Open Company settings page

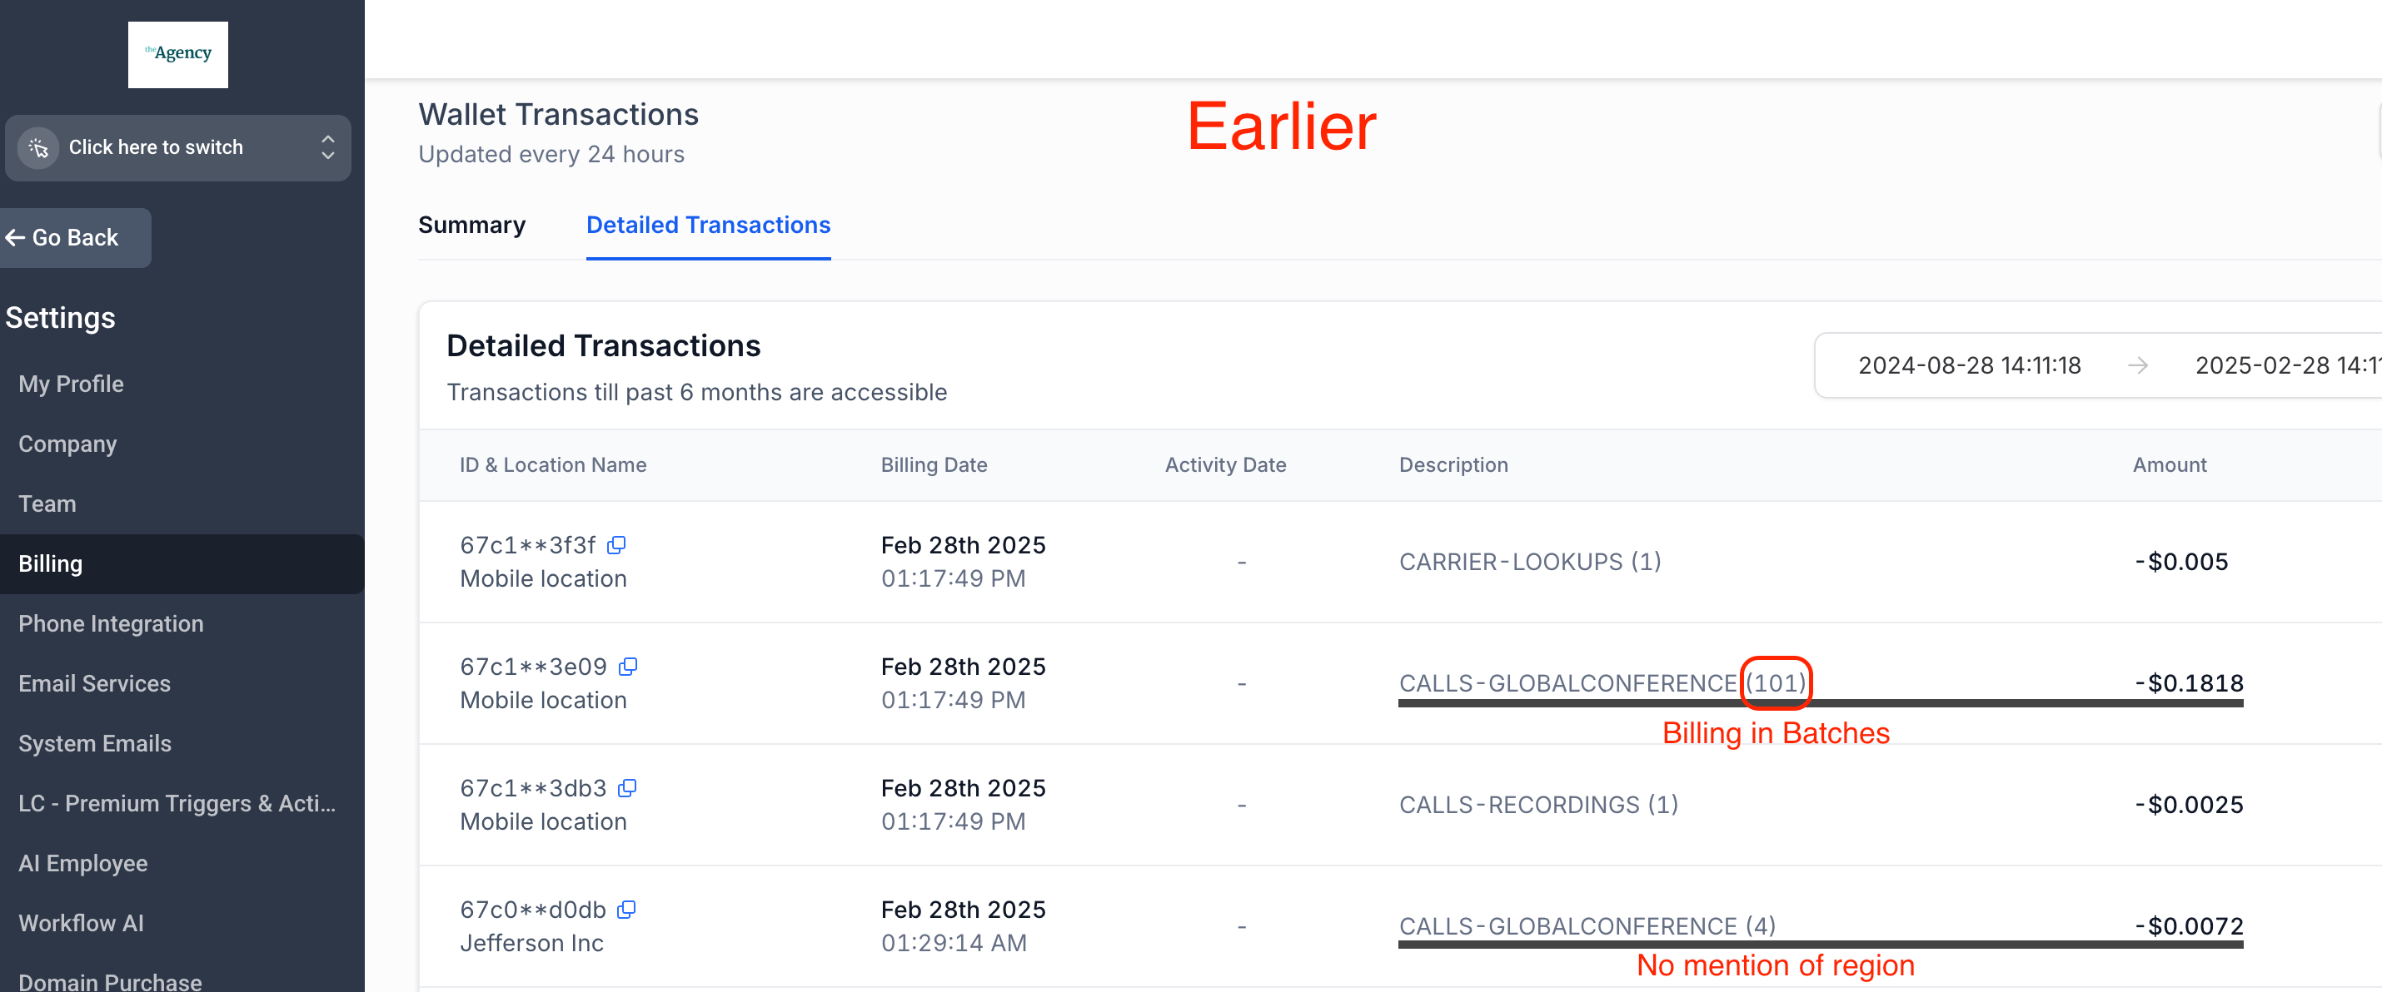click(x=67, y=444)
